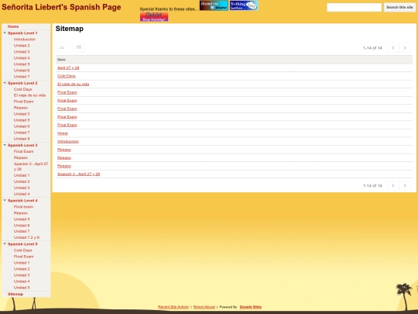Collapse the Spanish Level 1 section triangle
Screen dimensions: 418x314
coord(5,33)
